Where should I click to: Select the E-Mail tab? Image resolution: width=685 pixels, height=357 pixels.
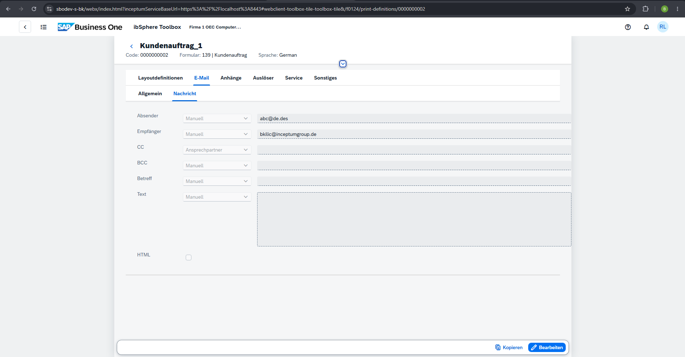coord(201,78)
